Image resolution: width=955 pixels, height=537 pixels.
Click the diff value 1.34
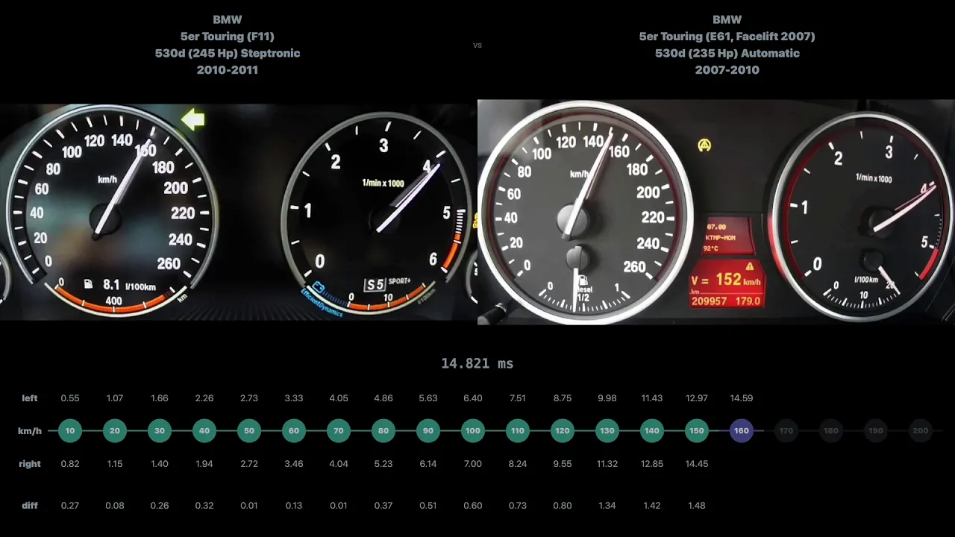tap(607, 506)
